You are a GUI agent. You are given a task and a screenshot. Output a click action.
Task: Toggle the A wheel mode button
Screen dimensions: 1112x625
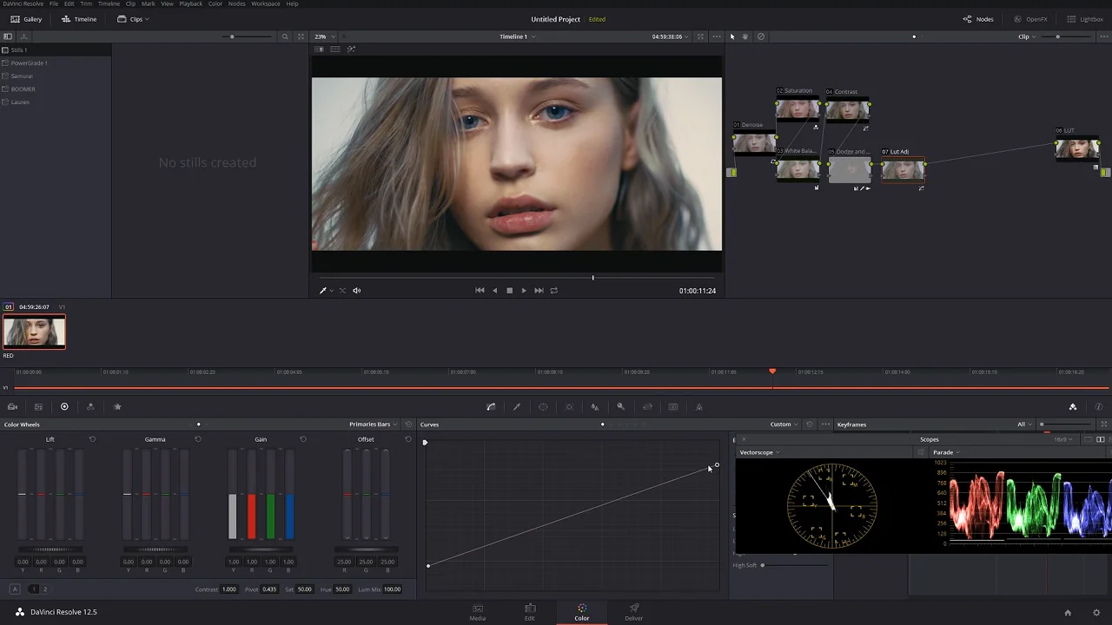15,589
